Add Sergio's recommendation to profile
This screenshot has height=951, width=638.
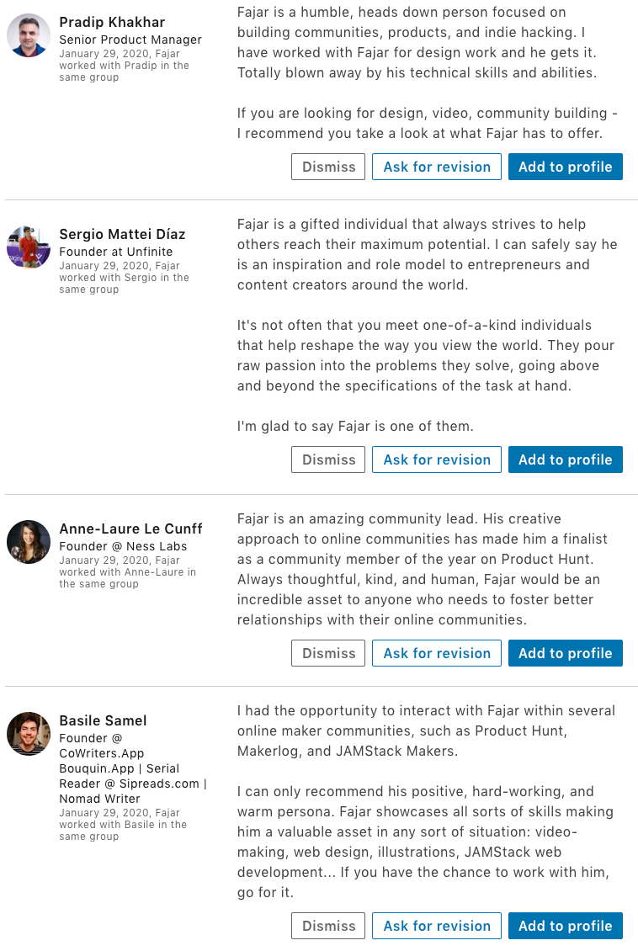coord(566,460)
